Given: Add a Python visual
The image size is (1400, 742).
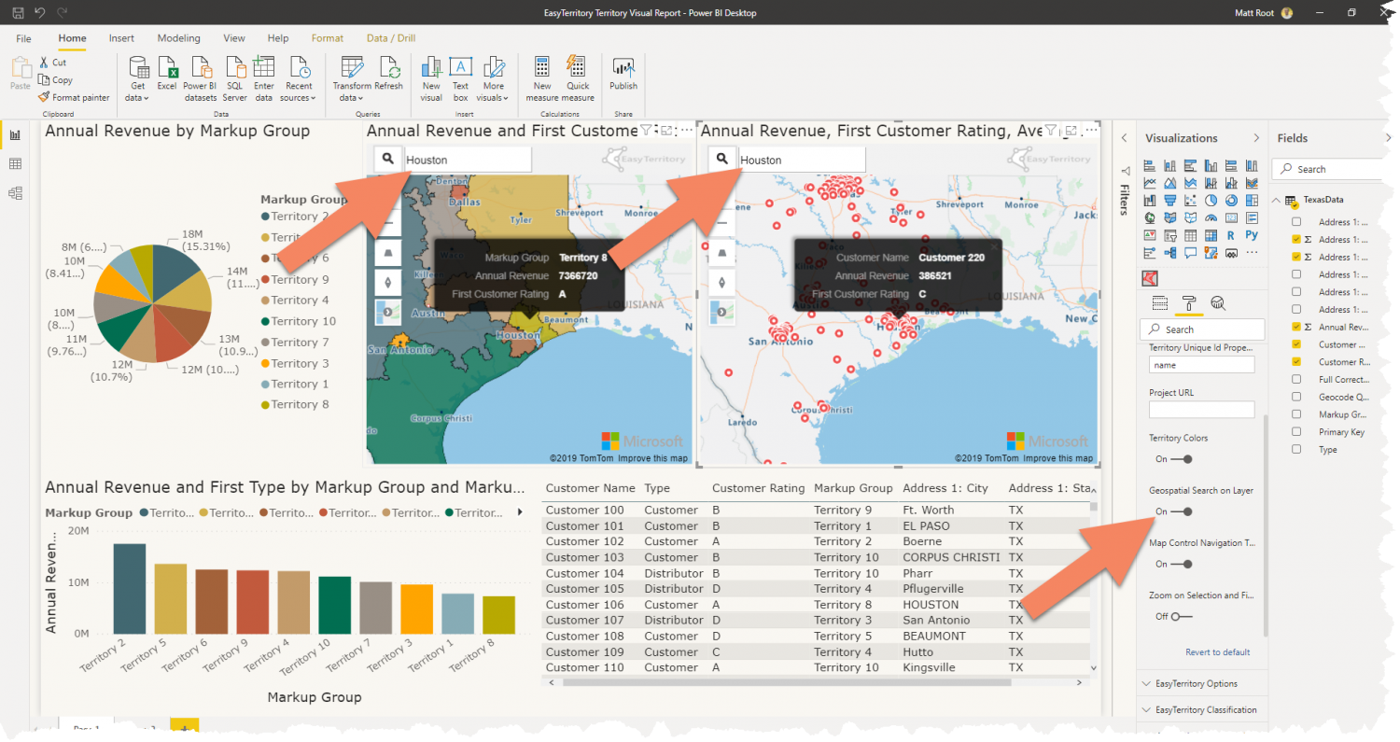Looking at the screenshot, I should click(x=1253, y=235).
